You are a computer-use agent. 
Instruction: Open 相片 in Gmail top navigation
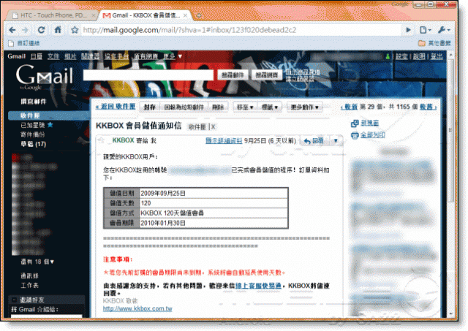[70, 56]
